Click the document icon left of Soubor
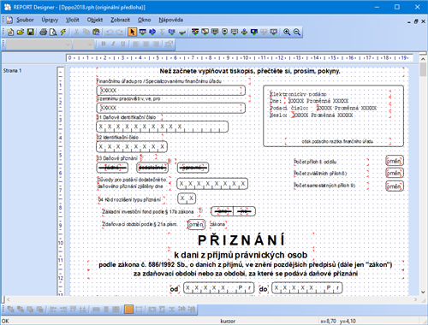Viewport: 428px width, 325px height. (x=9, y=20)
